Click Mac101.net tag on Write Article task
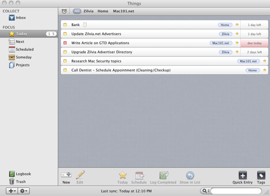The height and width of the screenshot is (196, 270). click(221, 43)
